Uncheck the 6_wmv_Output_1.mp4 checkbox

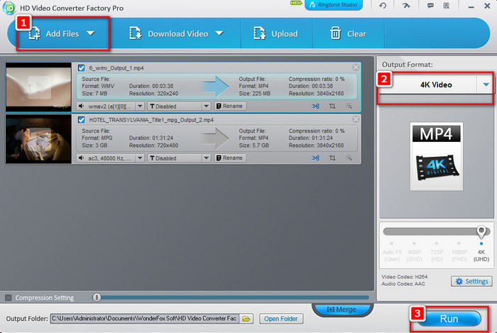(x=82, y=67)
